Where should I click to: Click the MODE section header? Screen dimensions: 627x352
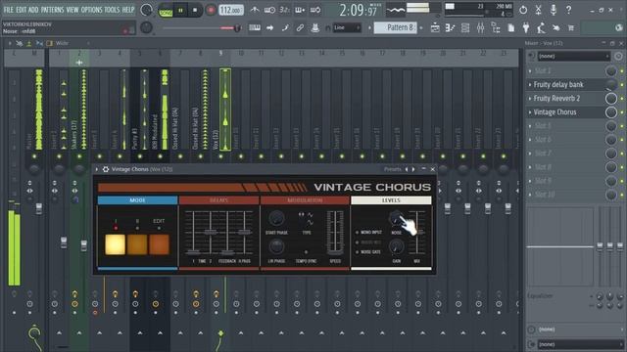(137, 200)
